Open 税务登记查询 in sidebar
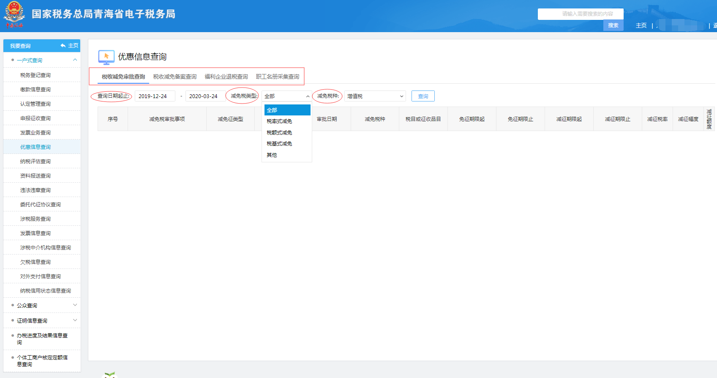Image resolution: width=717 pixels, height=378 pixels. point(42,75)
